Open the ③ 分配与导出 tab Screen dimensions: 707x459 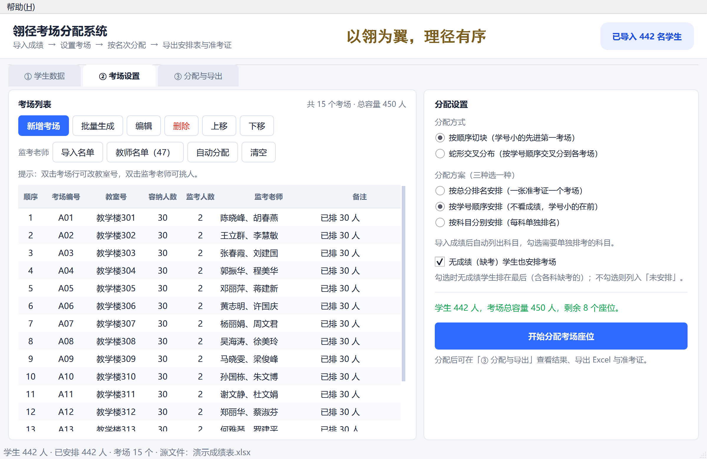pyautogui.click(x=198, y=76)
